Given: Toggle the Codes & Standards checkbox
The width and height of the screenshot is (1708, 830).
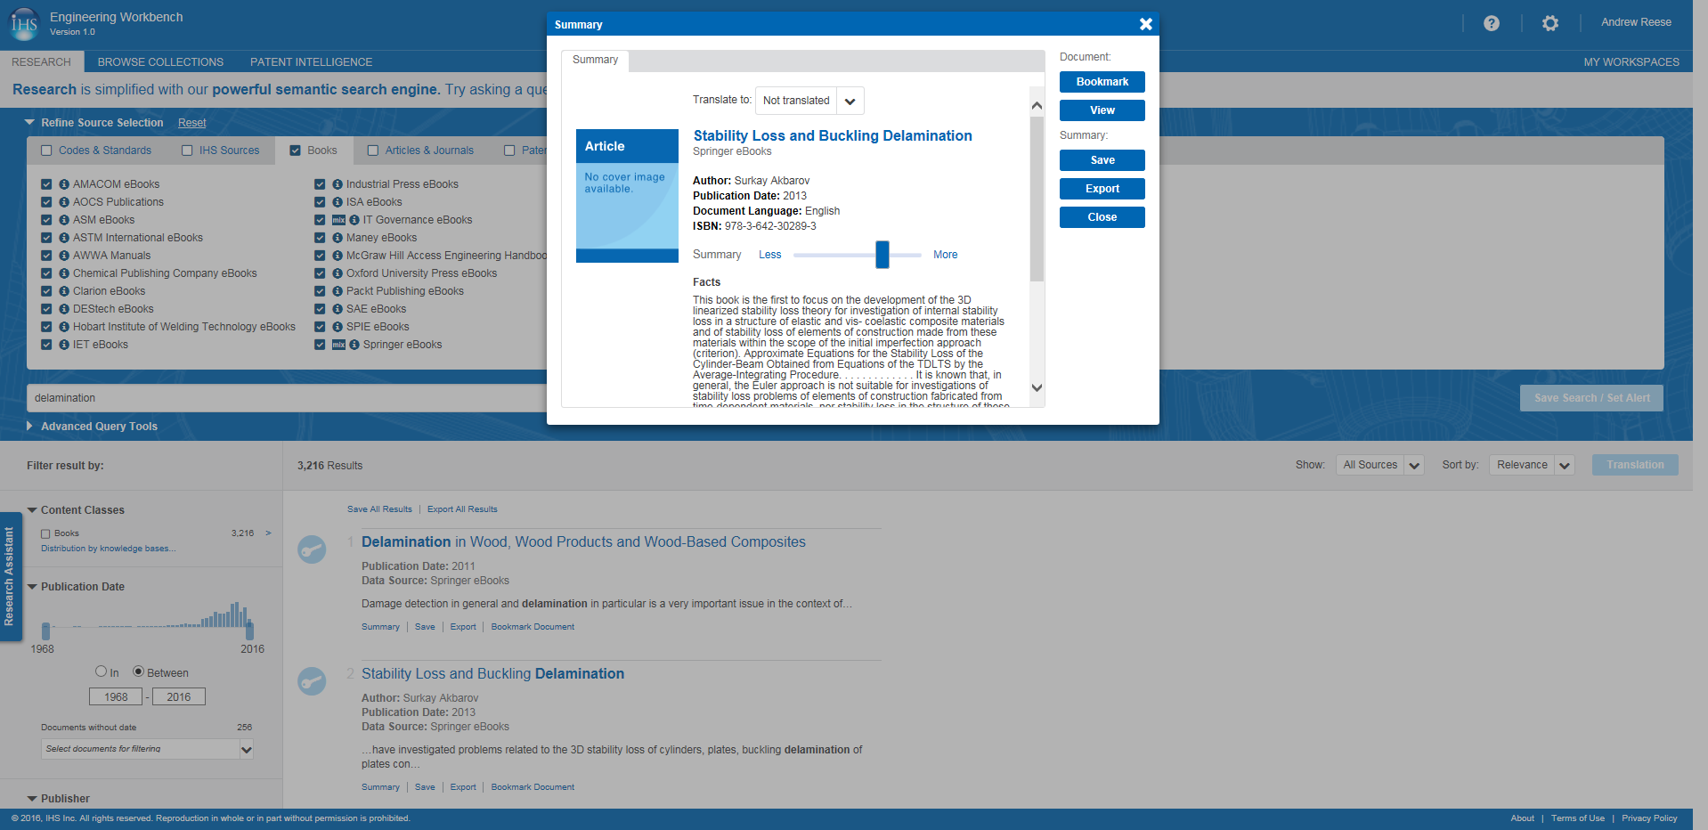Looking at the screenshot, I should 46,151.
